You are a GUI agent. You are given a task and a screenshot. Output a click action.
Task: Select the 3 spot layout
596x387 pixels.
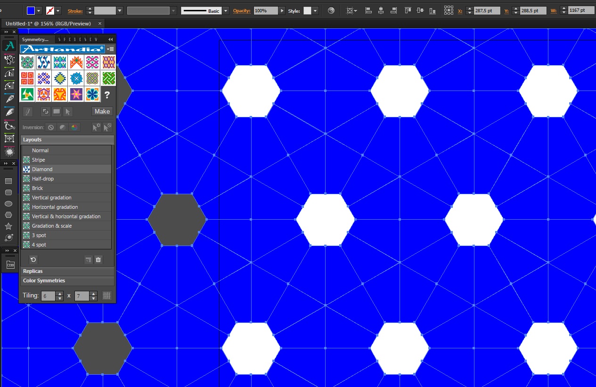pyautogui.click(x=66, y=235)
